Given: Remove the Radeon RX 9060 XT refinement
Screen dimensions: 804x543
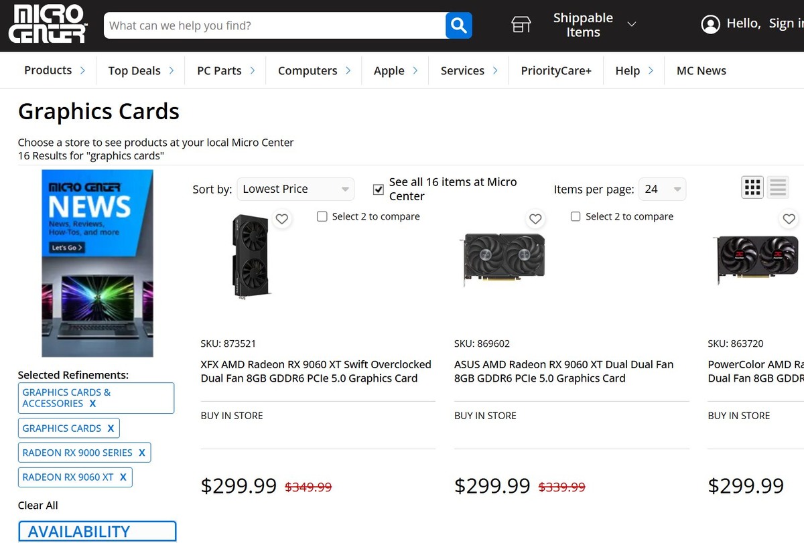Looking at the screenshot, I should [123, 477].
